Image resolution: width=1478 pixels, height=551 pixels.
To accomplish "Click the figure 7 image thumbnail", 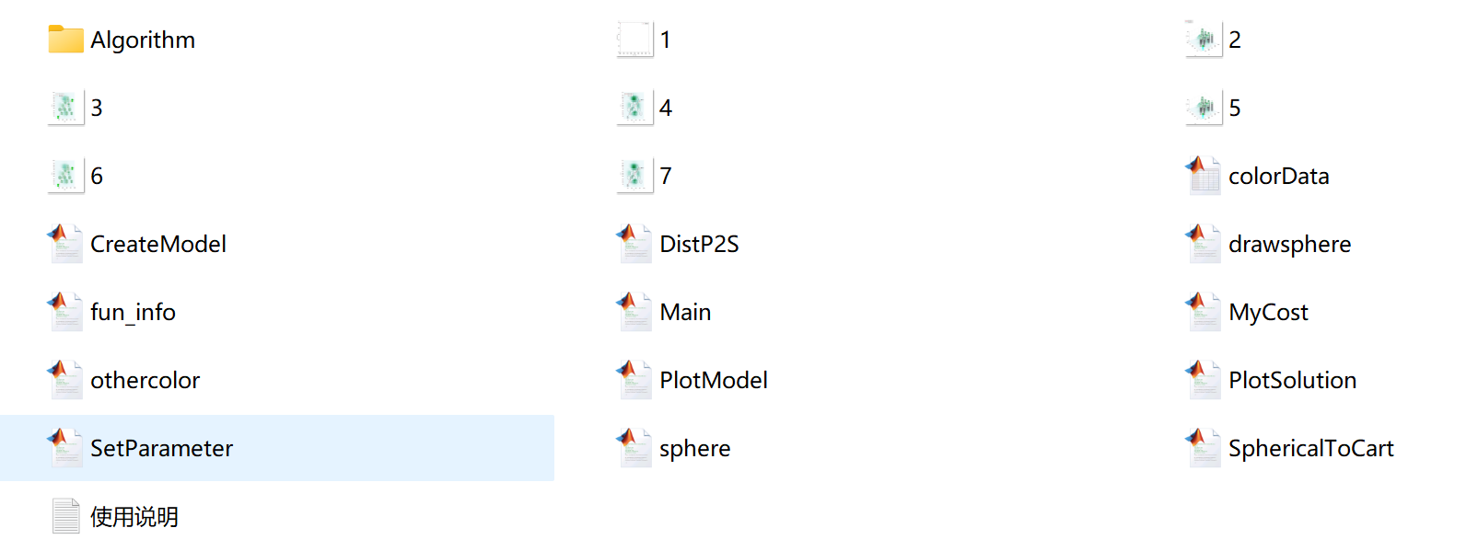I will click(x=634, y=176).
